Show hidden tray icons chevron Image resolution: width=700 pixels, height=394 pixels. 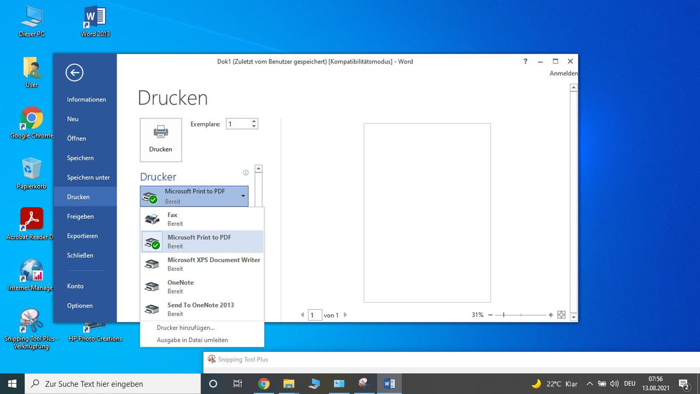(x=590, y=384)
